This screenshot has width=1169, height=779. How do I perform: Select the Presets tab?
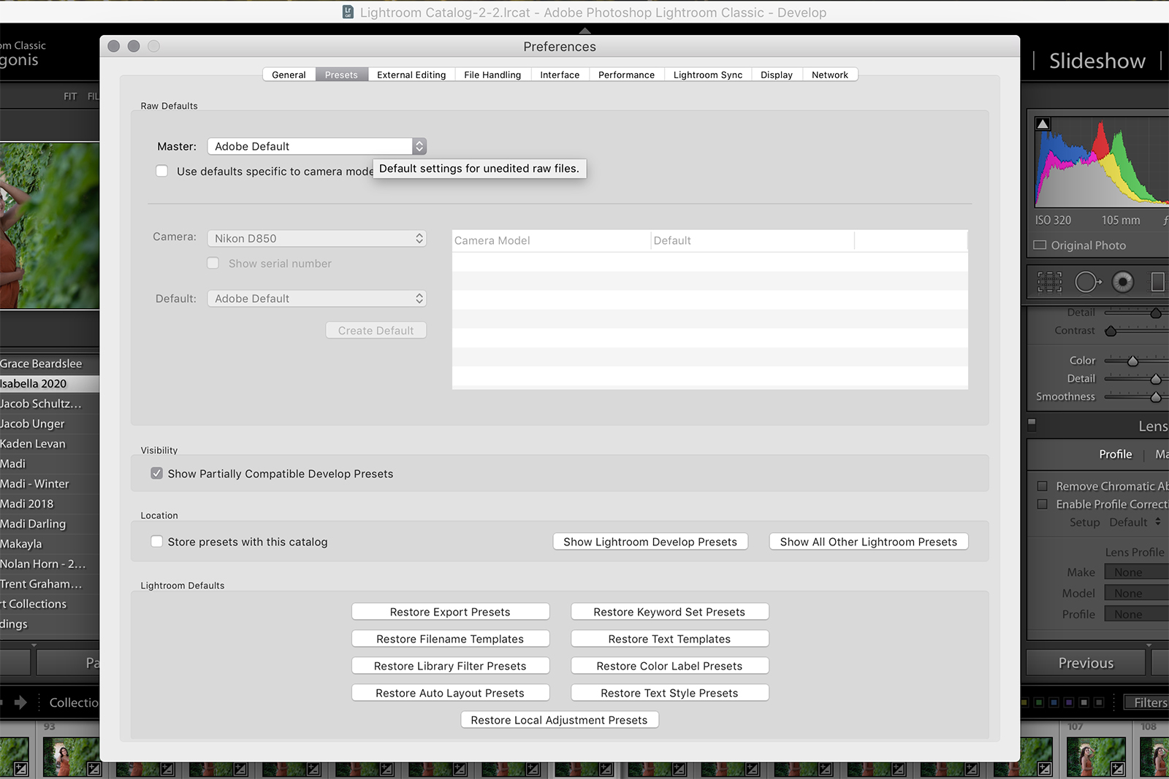(341, 74)
